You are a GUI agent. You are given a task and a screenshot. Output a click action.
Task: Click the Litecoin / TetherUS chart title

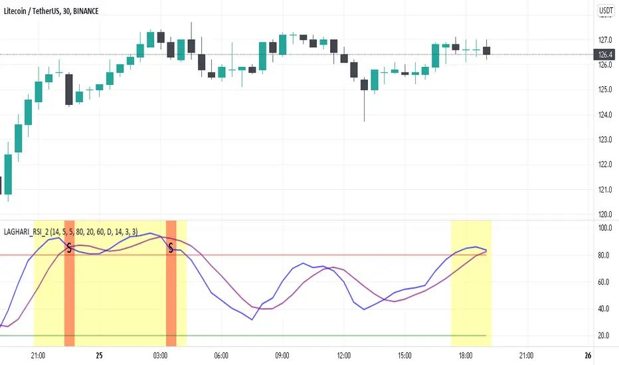(51, 11)
